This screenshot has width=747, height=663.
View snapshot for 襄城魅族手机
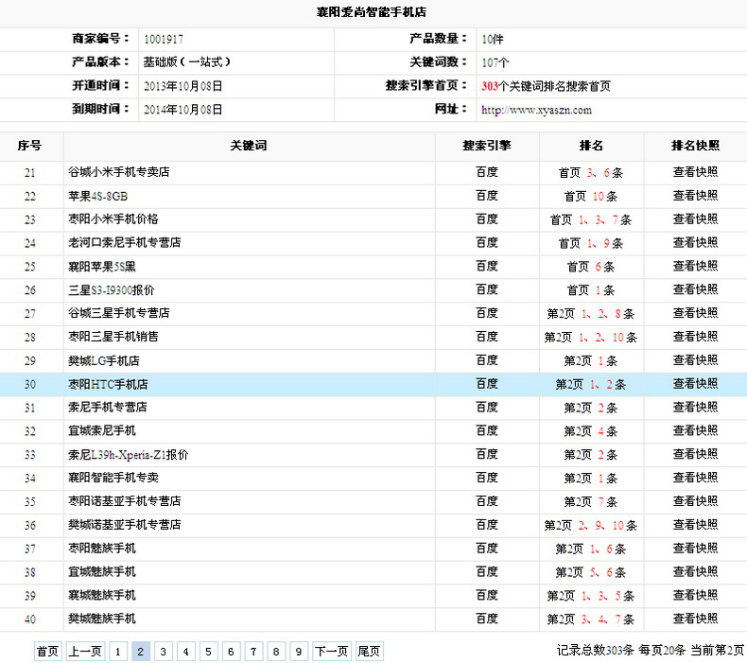[695, 595]
